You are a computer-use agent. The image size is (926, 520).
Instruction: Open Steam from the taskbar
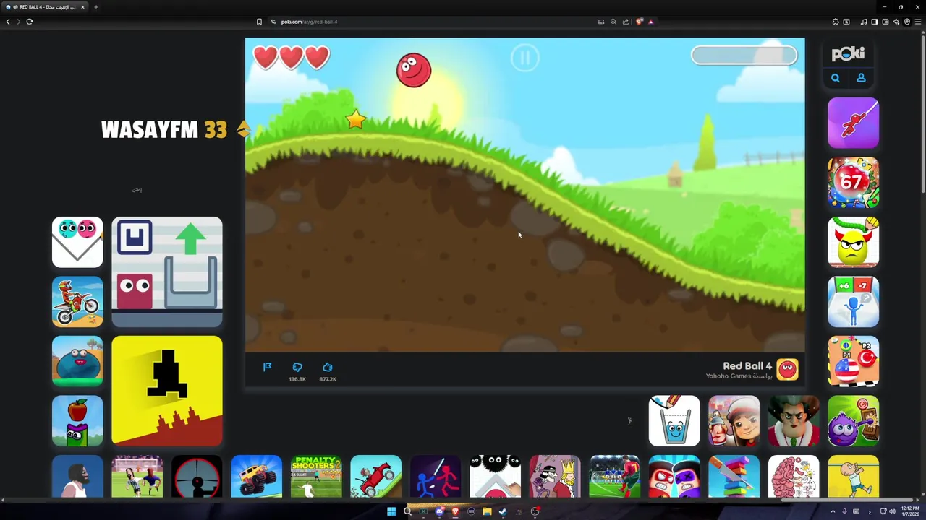pyautogui.click(x=503, y=511)
